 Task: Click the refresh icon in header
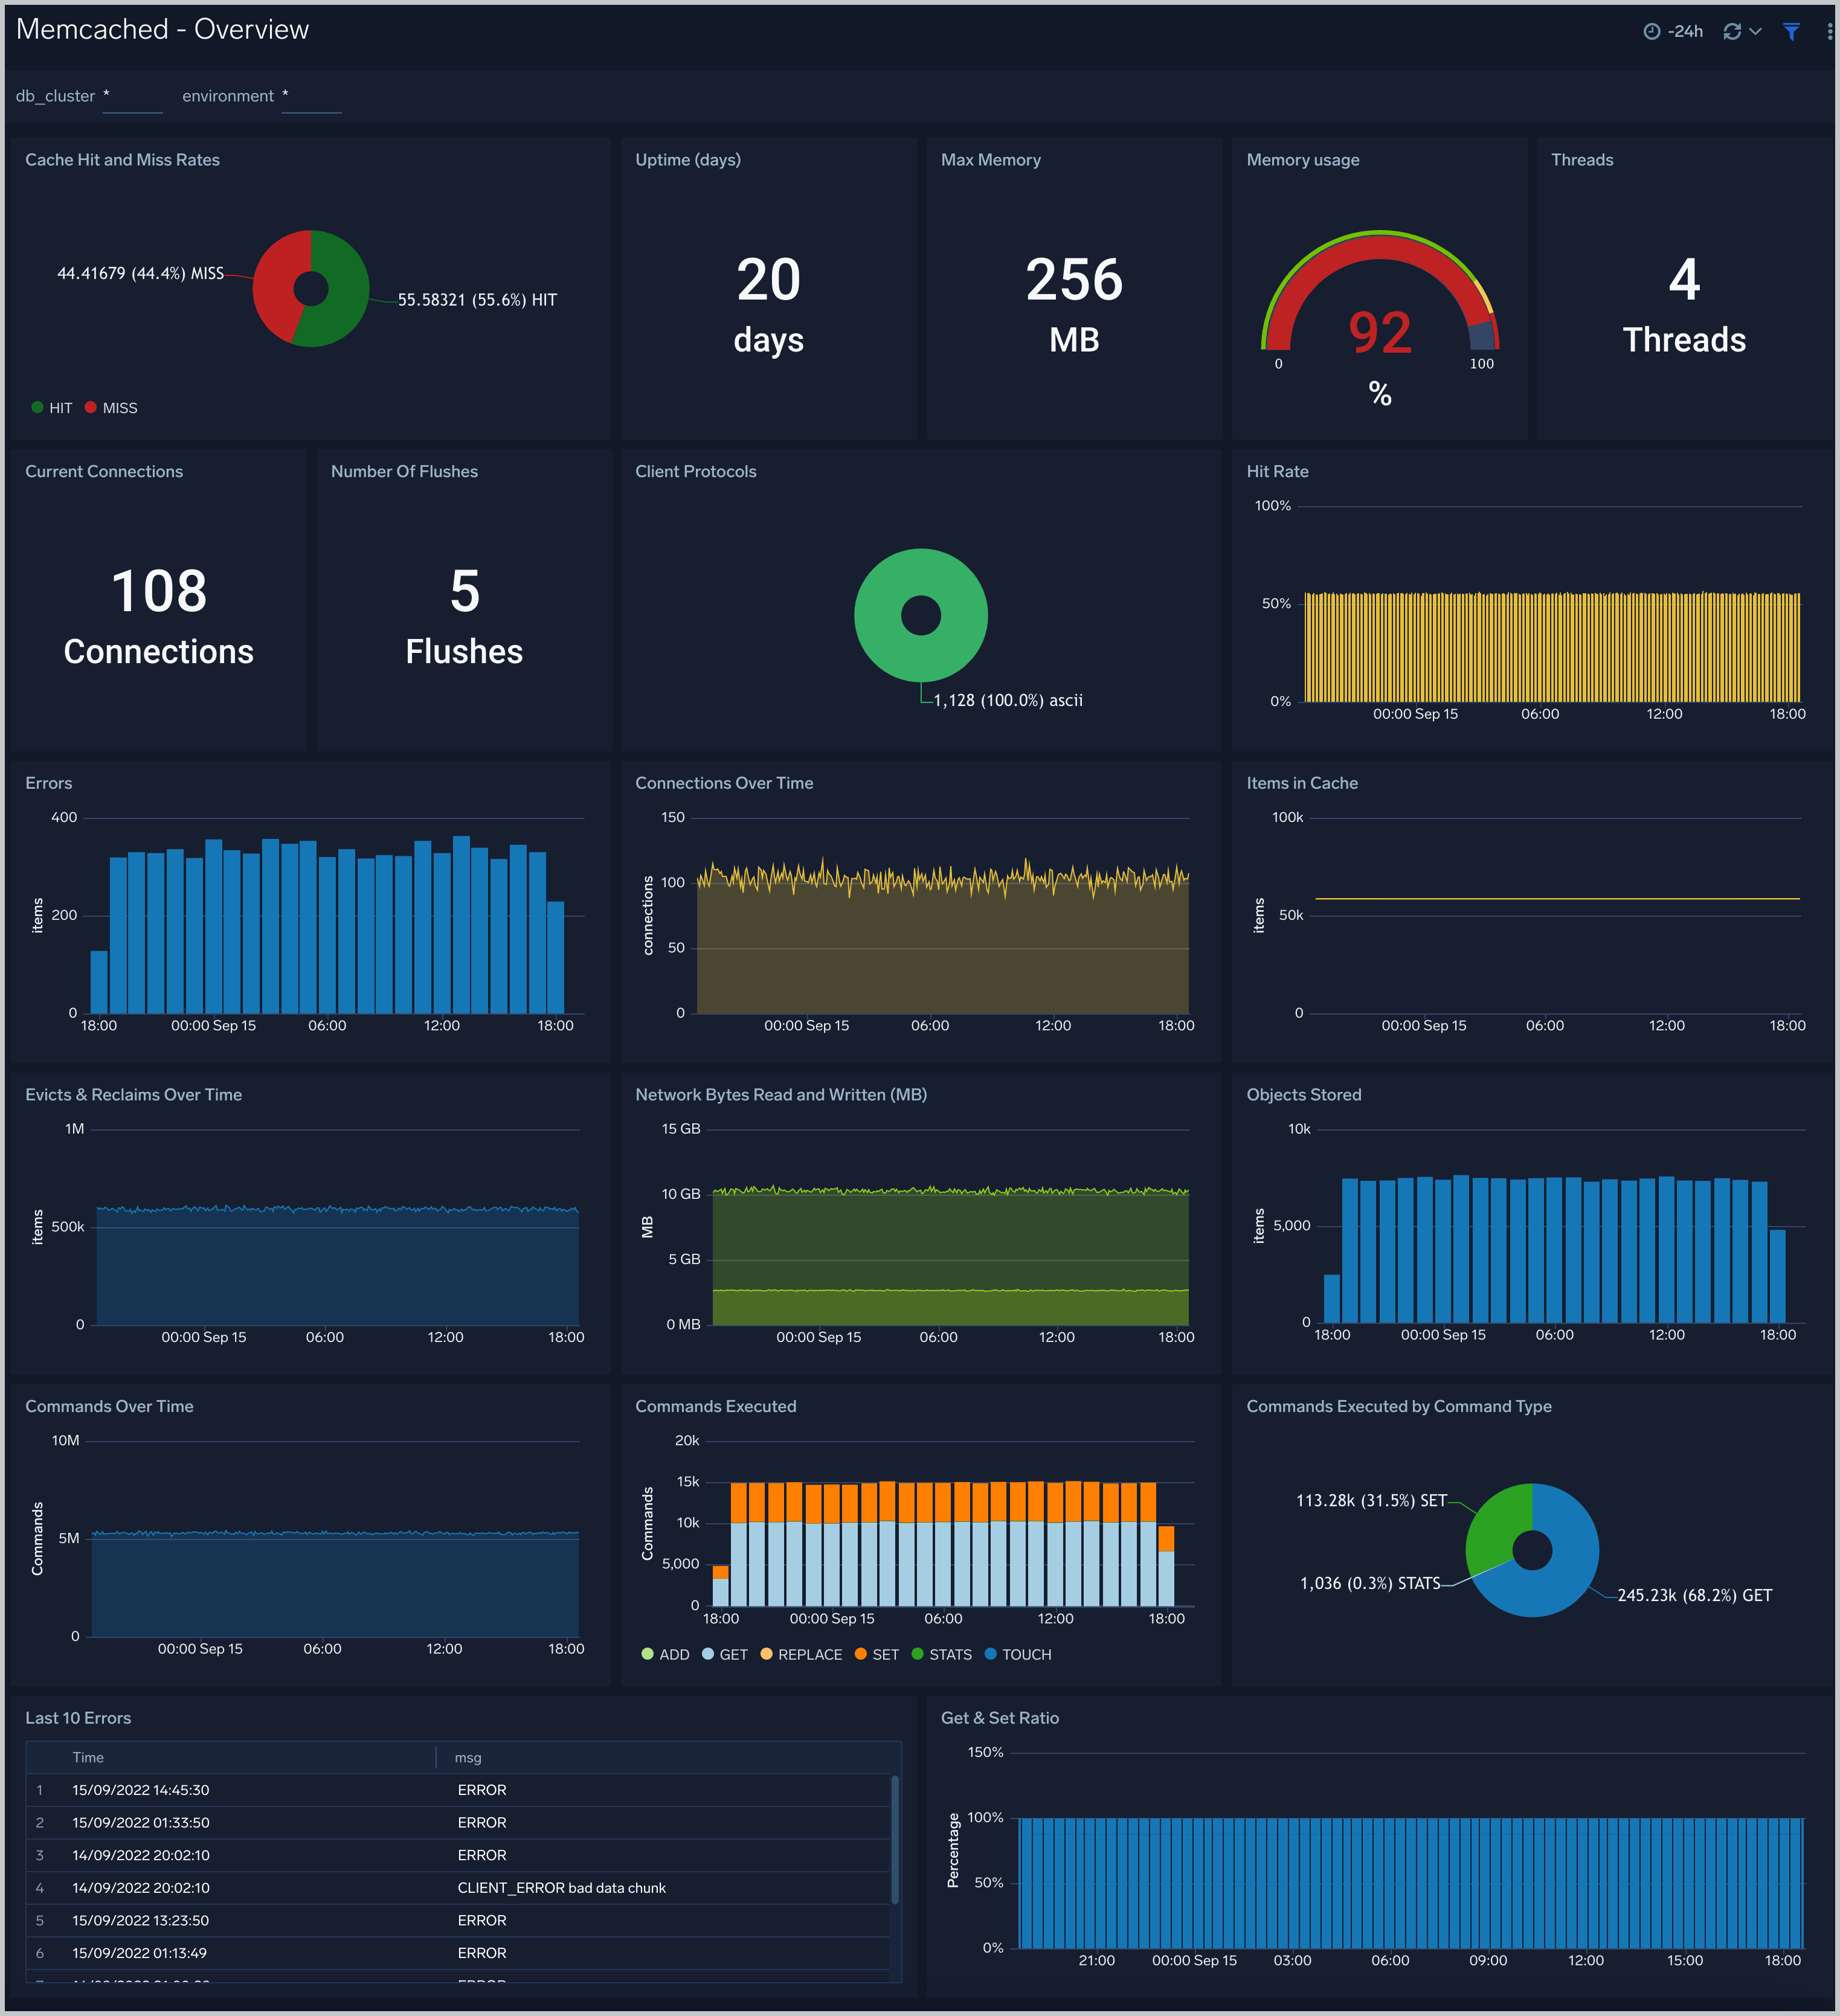tap(1732, 31)
